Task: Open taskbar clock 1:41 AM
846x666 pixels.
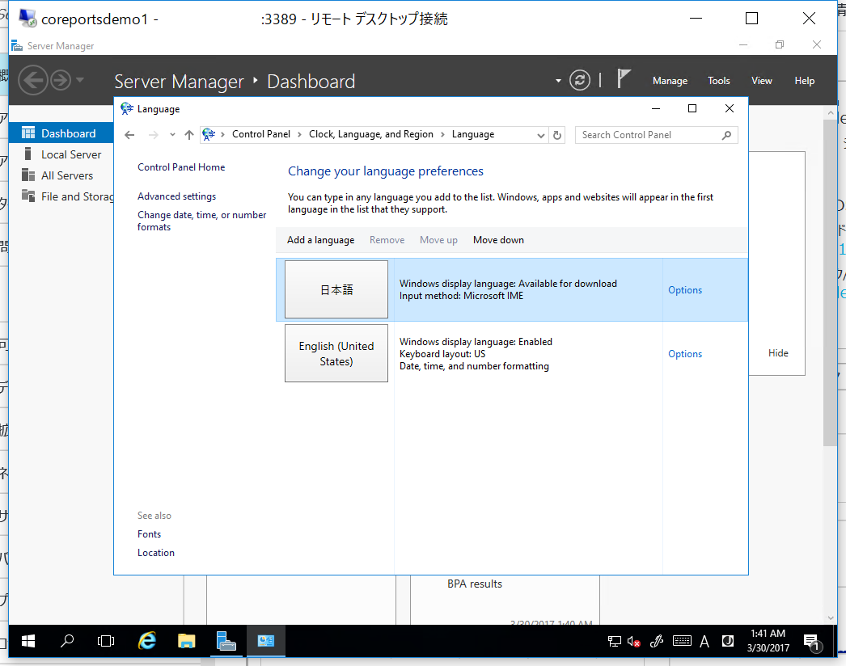Action: (768, 641)
